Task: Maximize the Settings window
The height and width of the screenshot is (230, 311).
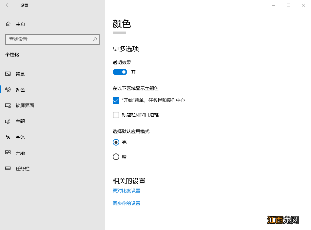Action: 288,5
